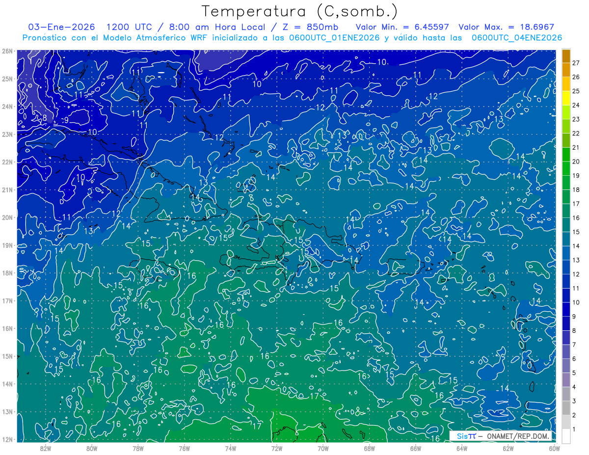Click the "19N" latitude axis label
Viewport: 589px width, 455px height.
coord(7,245)
